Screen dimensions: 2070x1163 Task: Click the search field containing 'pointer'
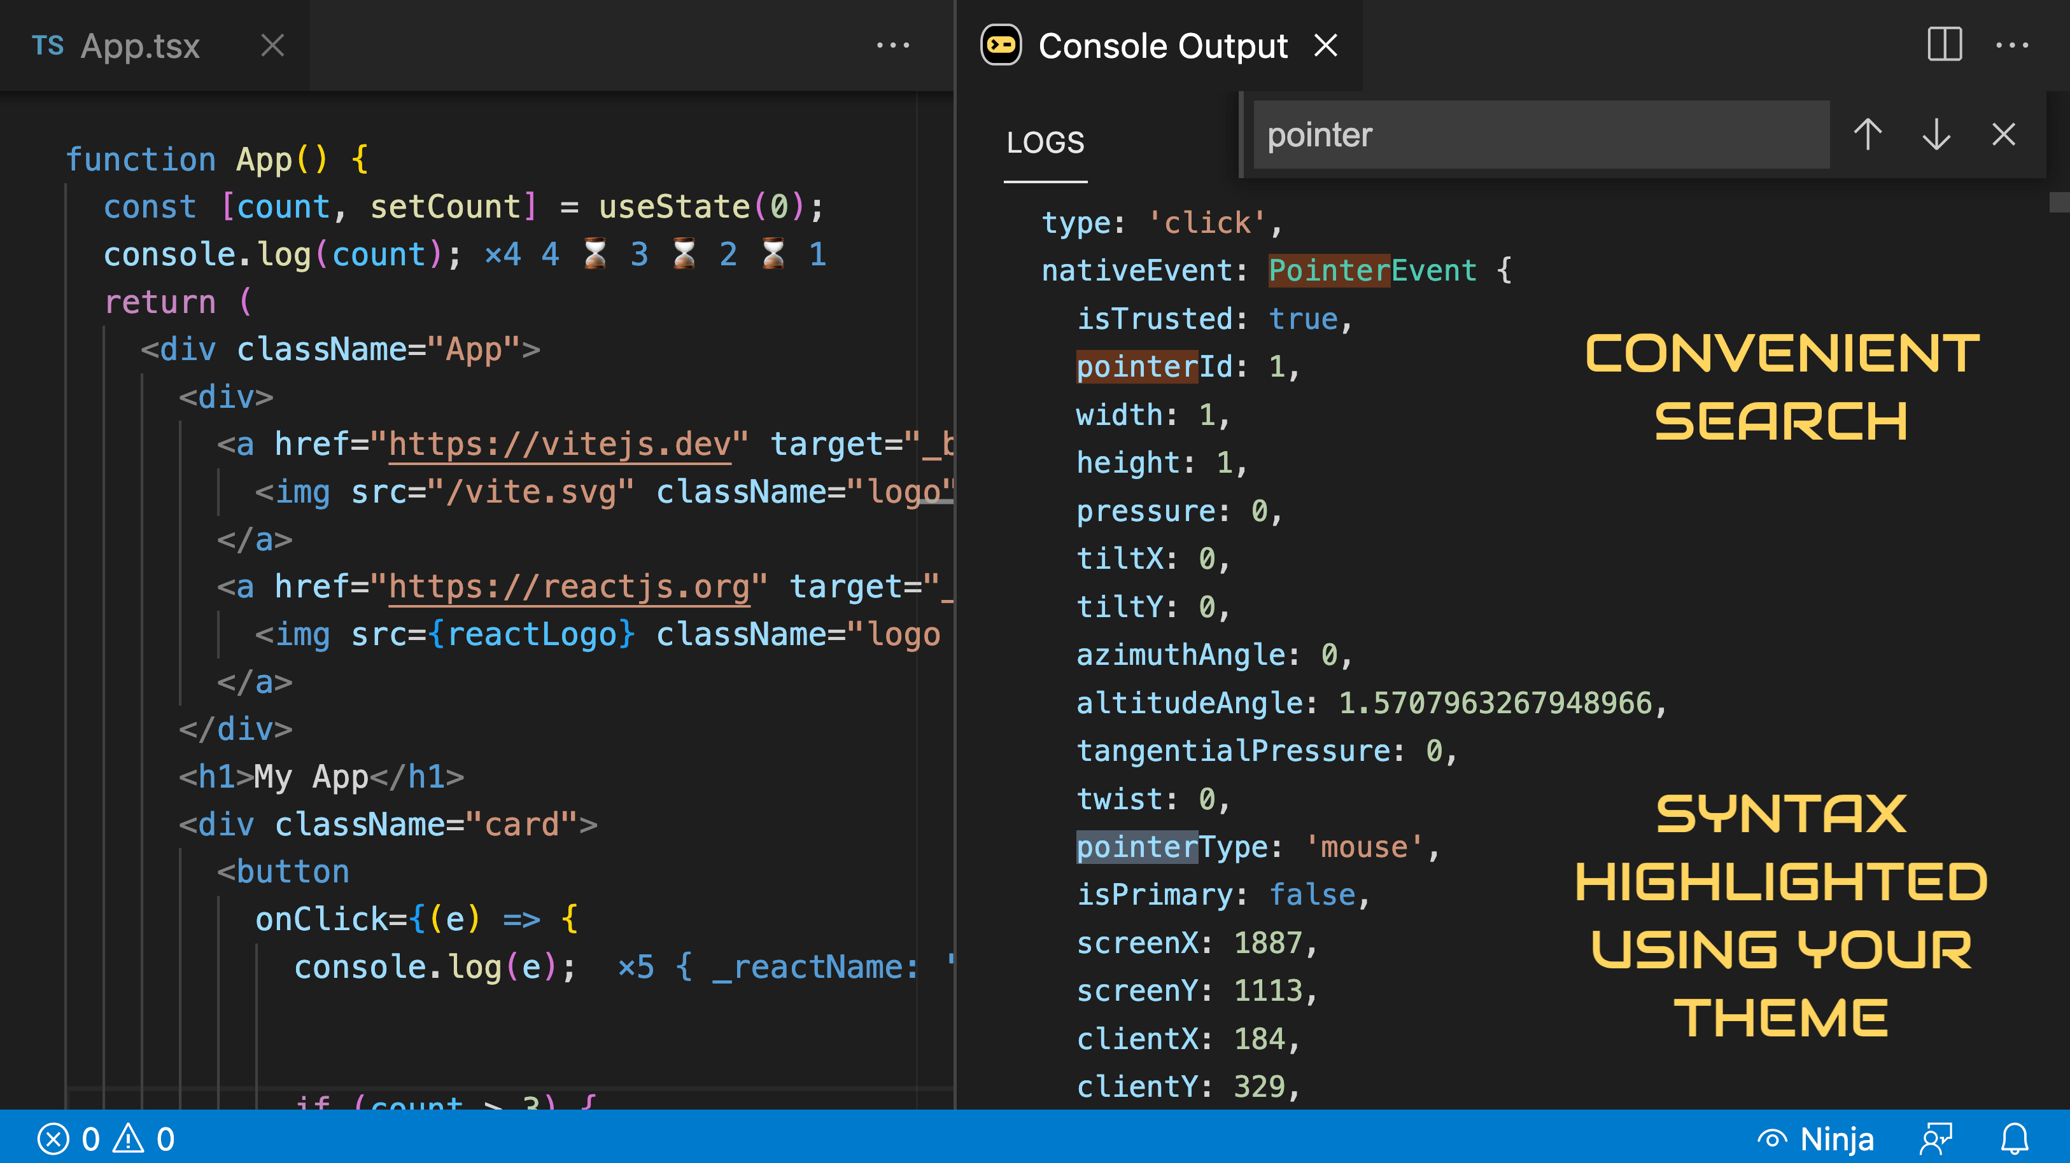pos(1541,134)
